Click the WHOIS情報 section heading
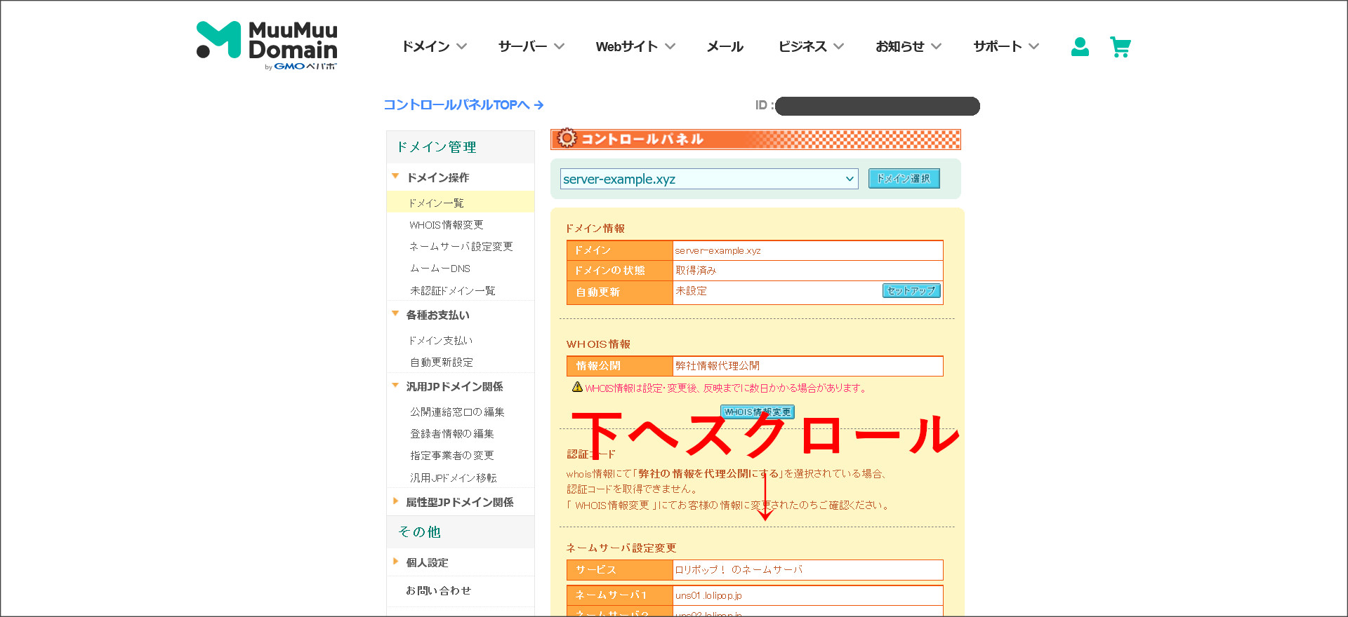This screenshot has height=617, width=1348. point(598,344)
